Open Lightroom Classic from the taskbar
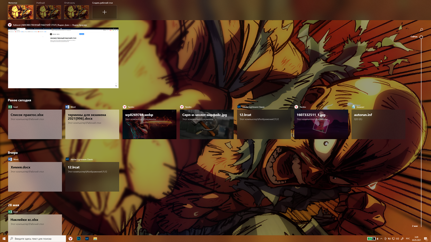The height and width of the screenshot is (242, 431). pyautogui.click(x=87, y=238)
